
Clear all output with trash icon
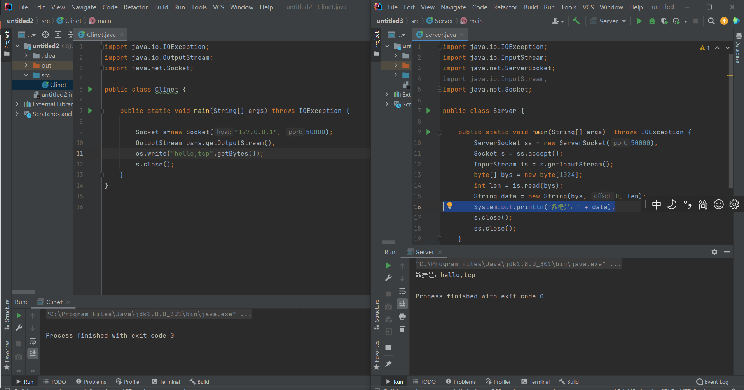tap(402, 329)
